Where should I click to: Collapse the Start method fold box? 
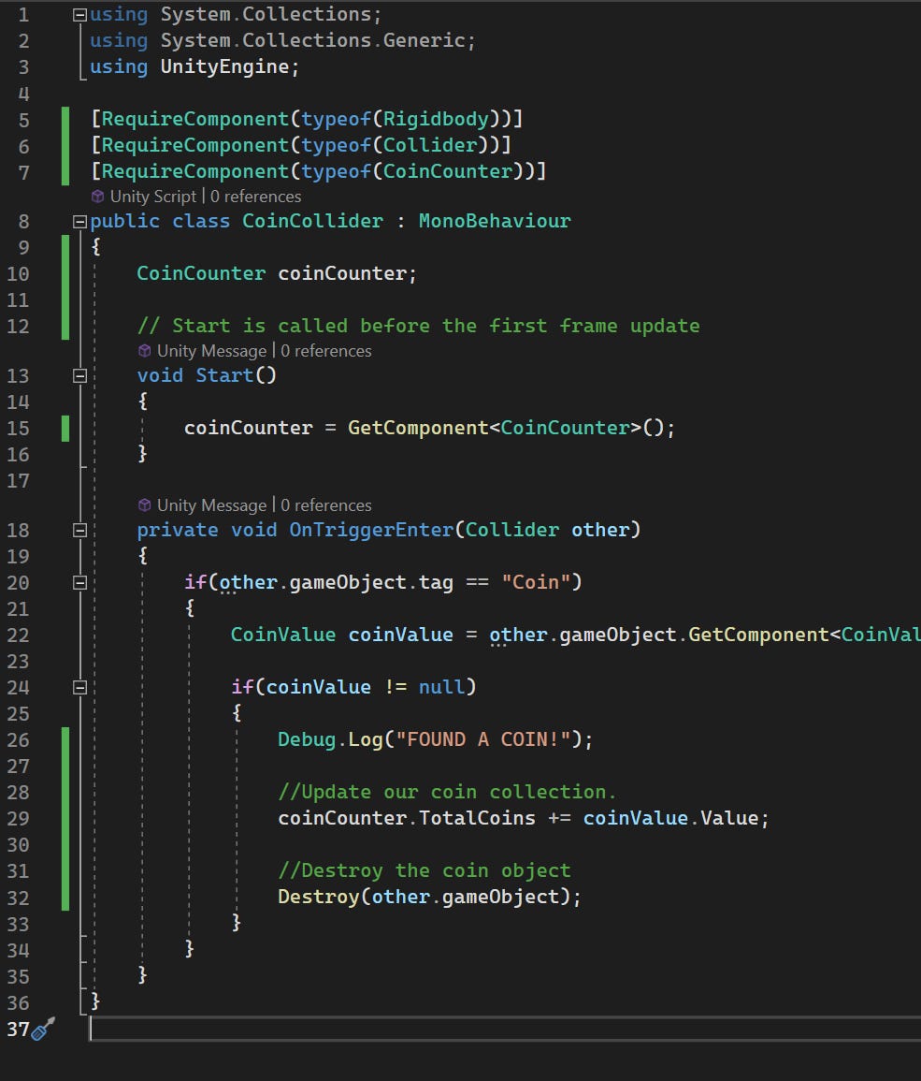tap(79, 375)
